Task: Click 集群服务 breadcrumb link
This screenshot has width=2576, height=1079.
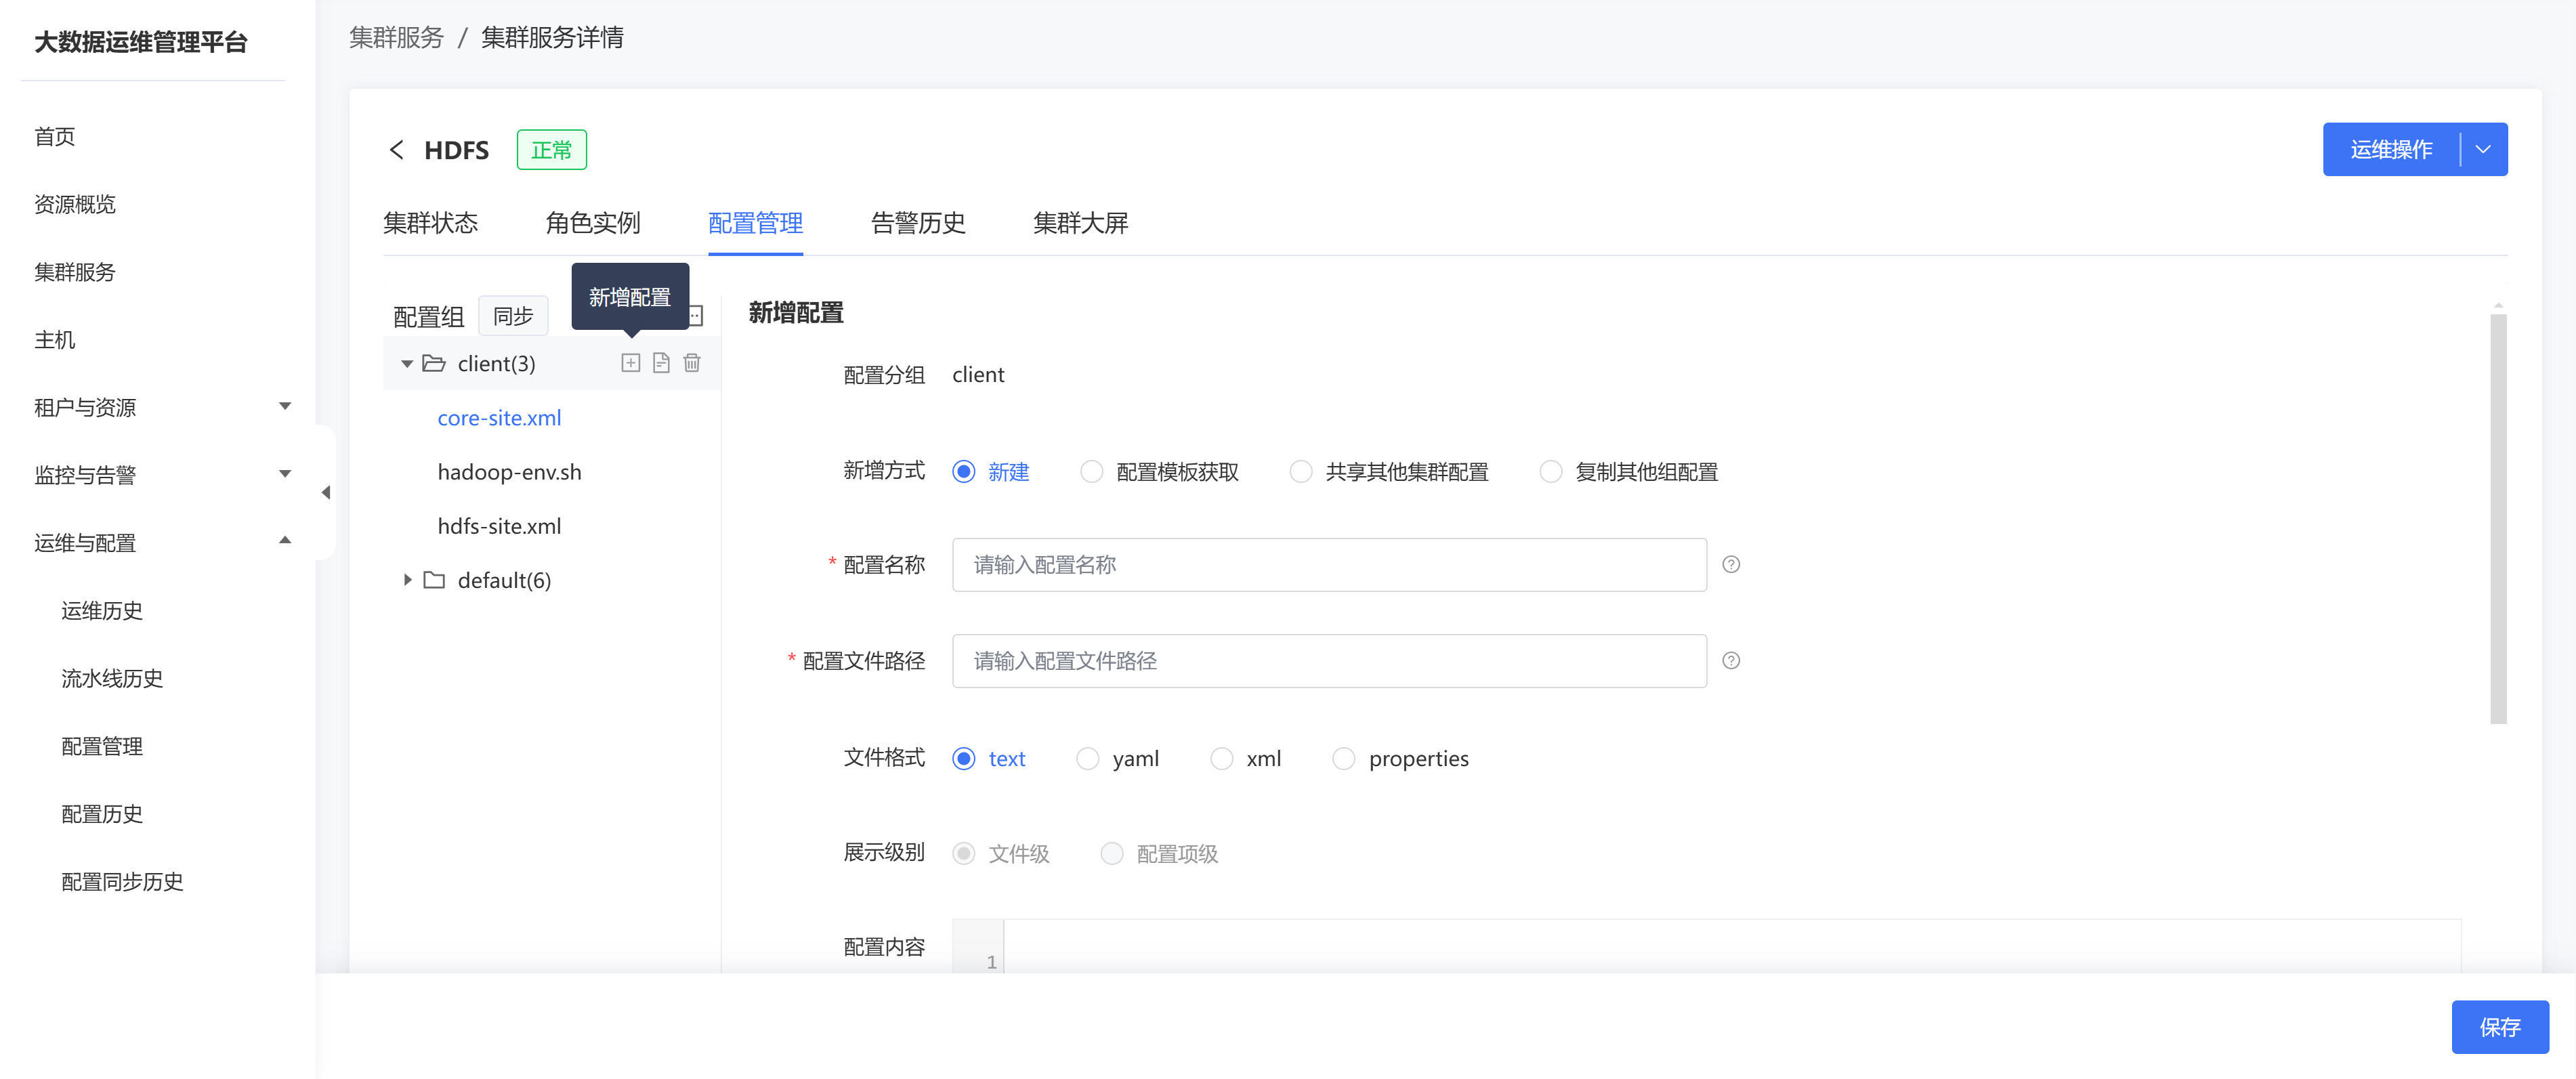Action: point(396,38)
